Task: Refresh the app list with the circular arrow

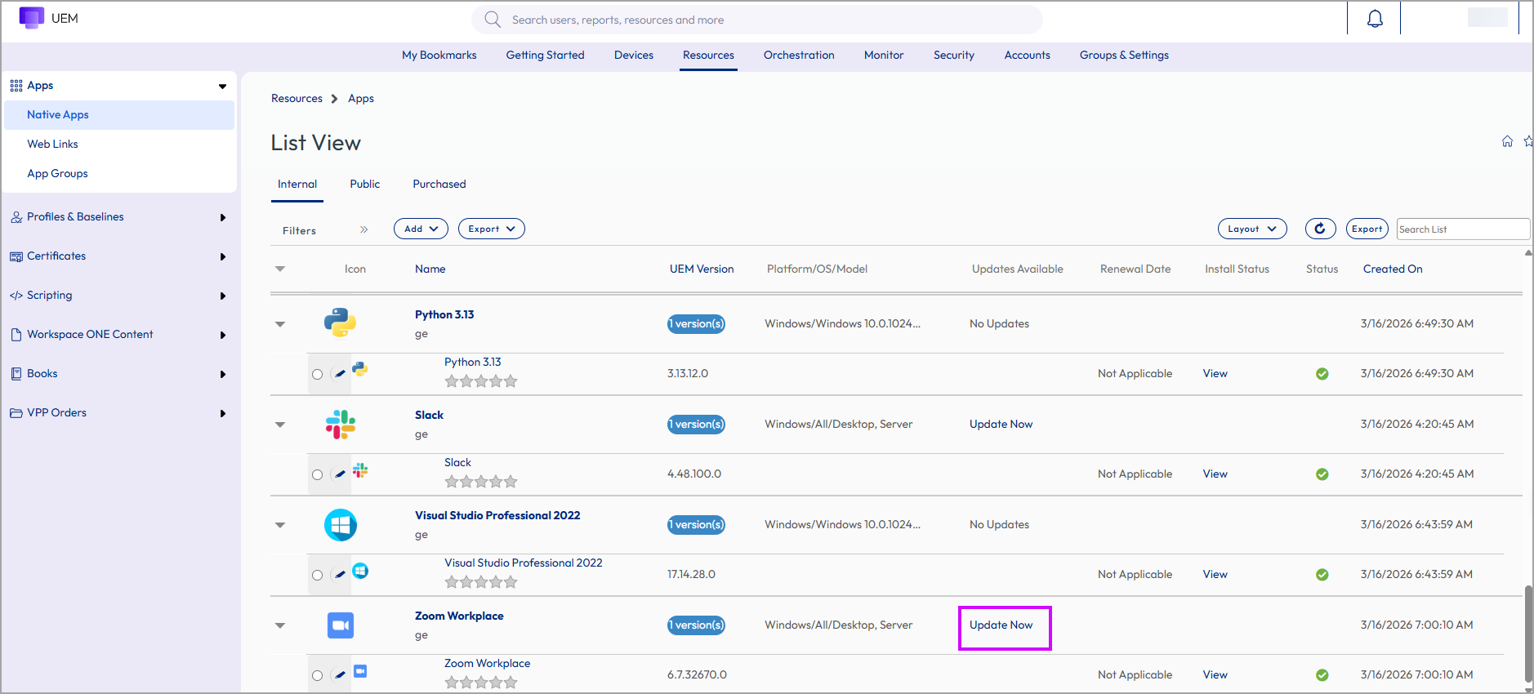Action: (x=1320, y=229)
